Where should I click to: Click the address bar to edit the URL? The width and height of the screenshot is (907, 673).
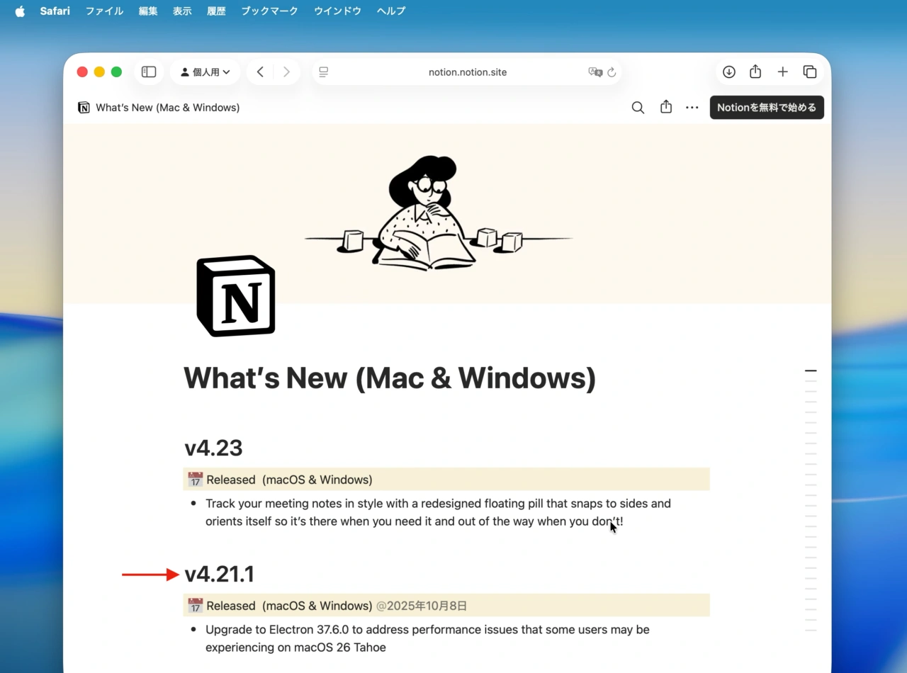tap(468, 72)
